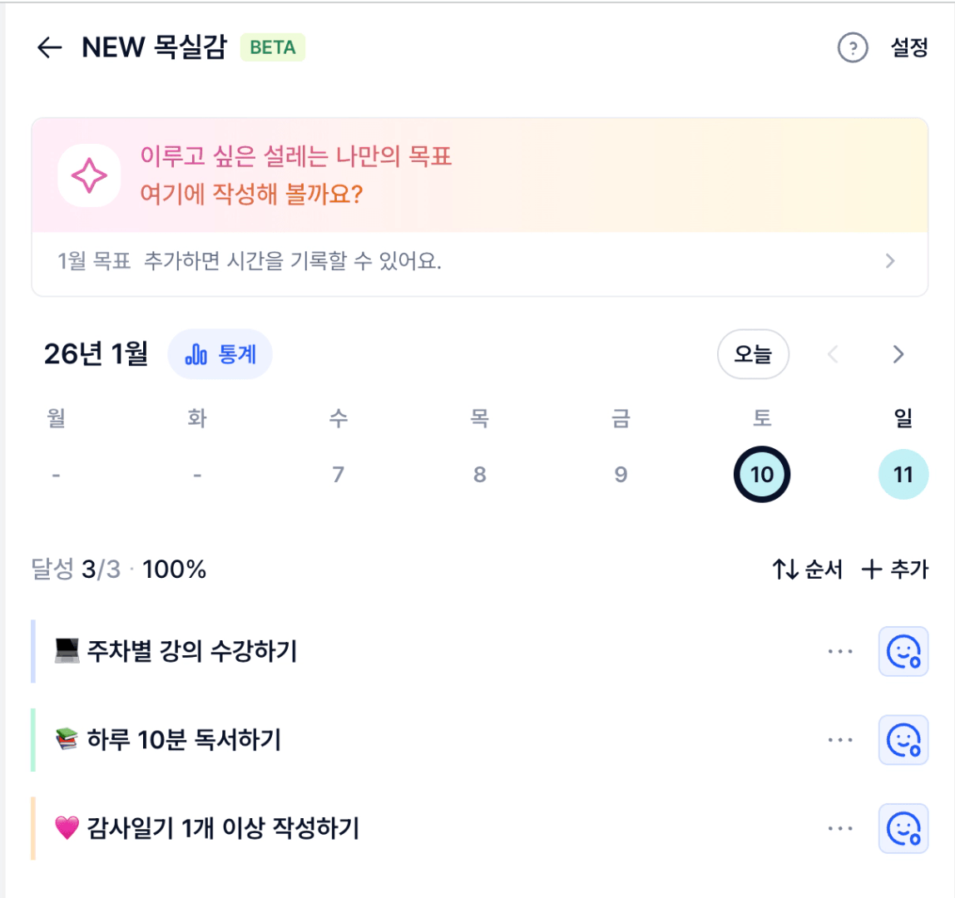955x898 pixels.
Task: Go to next week arrow
Action: point(898,355)
